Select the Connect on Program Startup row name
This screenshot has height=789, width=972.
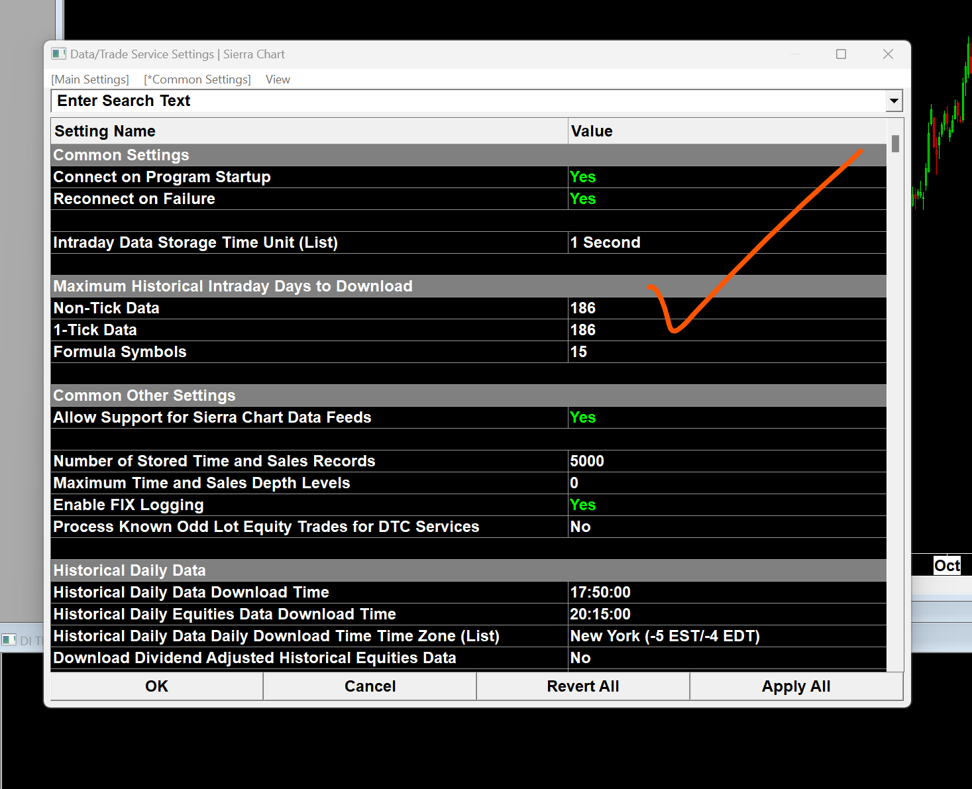pos(309,177)
